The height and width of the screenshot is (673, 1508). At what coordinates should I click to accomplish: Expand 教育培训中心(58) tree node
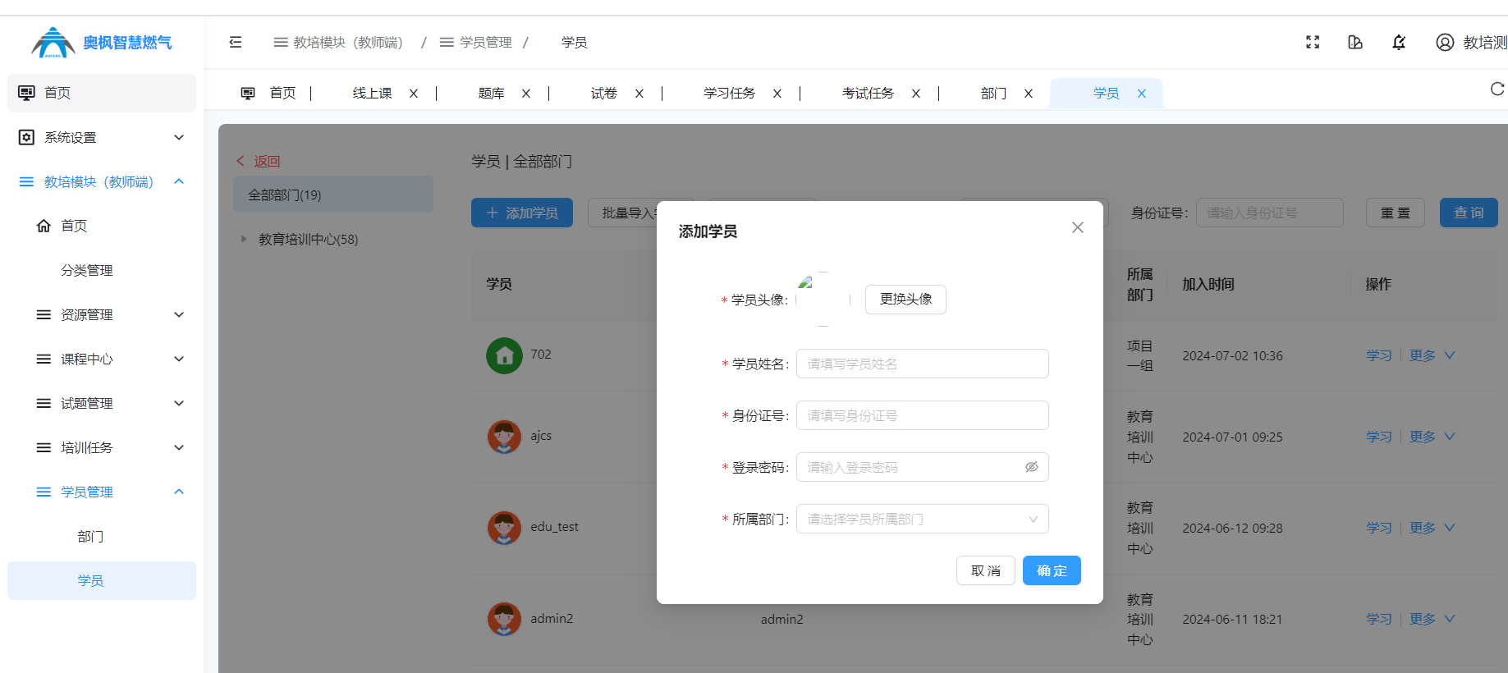coord(244,240)
